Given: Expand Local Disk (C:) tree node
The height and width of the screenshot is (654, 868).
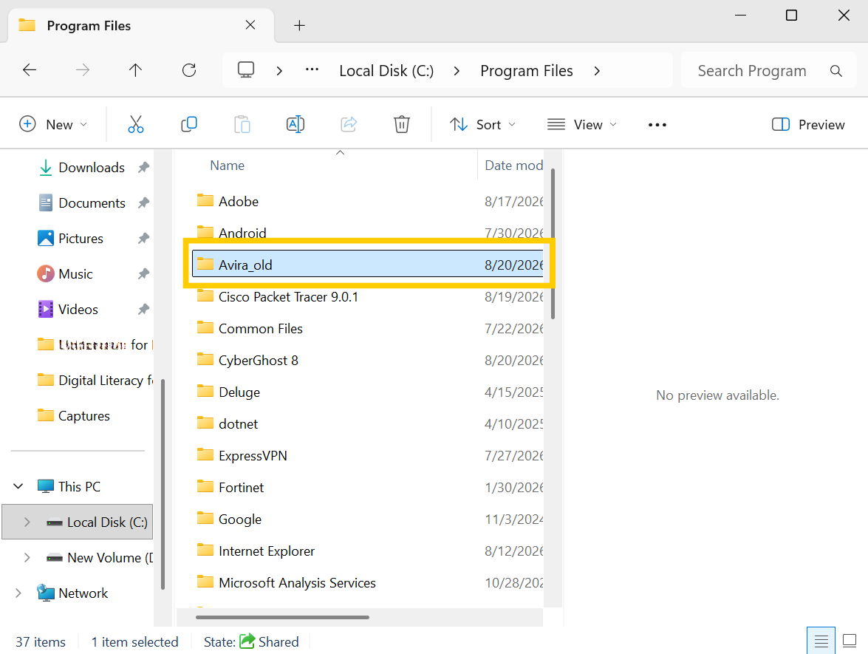Looking at the screenshot, I should [27, 522].
